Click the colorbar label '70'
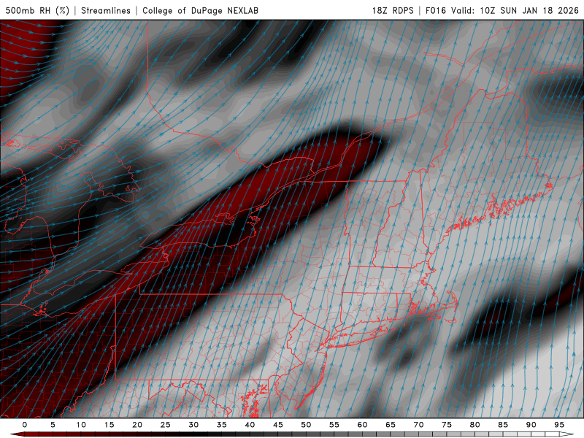Screen dimensions: 584x438 [418, 425]
